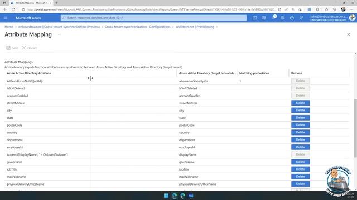Click the Microsoft Azure portal logo text

tap(28, 18)
